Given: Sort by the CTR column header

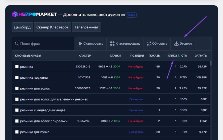Looking at the screenshot, I should coord(184,56).
